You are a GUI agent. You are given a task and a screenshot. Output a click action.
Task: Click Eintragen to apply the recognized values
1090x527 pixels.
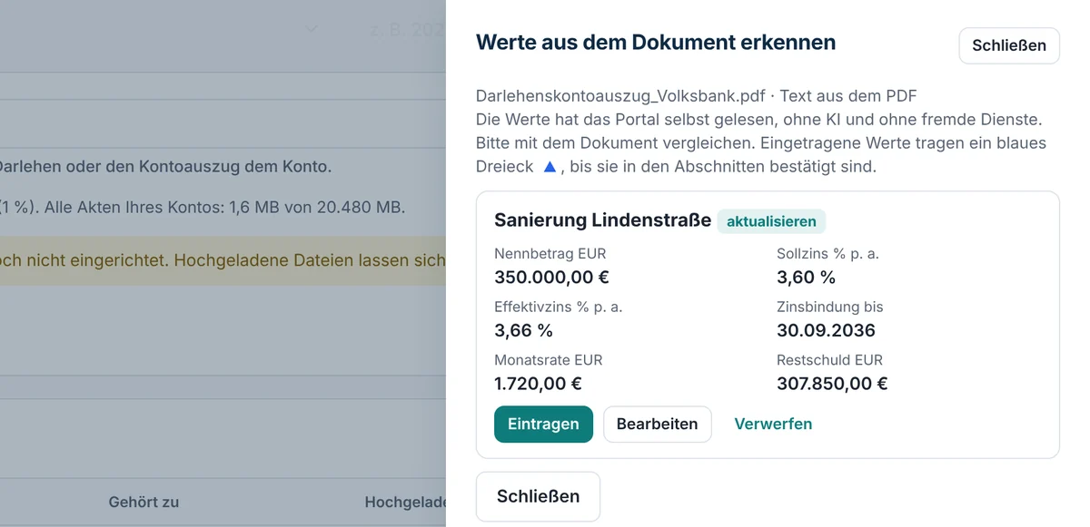543,424
